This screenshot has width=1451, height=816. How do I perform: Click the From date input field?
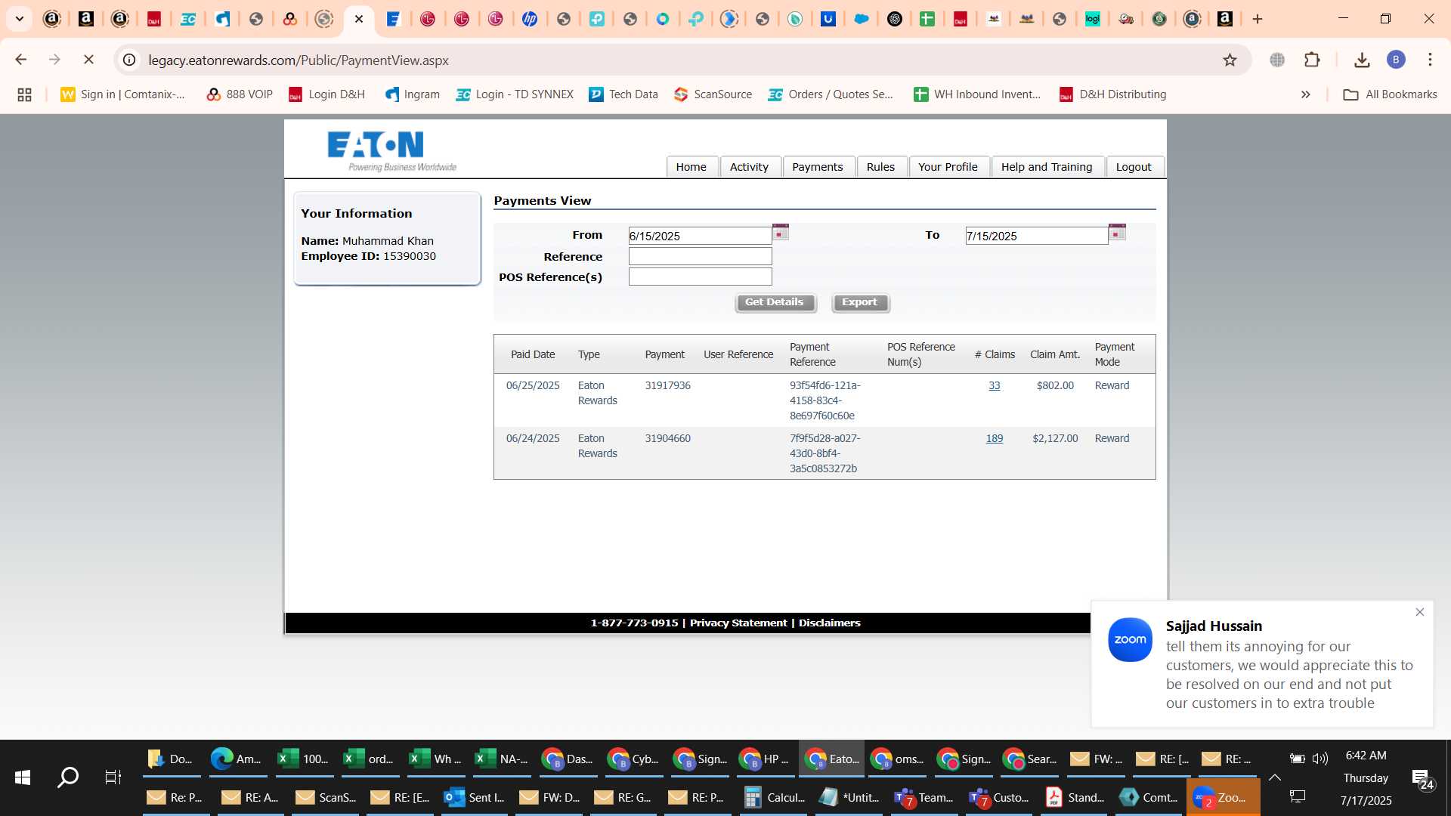pyautogui.click(x=700, y=236)
